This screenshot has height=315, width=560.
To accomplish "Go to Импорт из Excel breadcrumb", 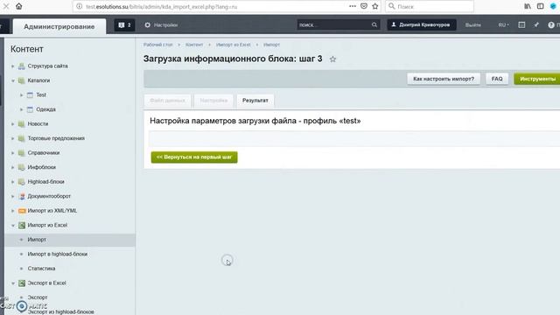I will pyautogui.click(x=234, y=45).
